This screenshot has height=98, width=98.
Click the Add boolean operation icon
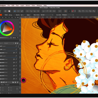80,11
